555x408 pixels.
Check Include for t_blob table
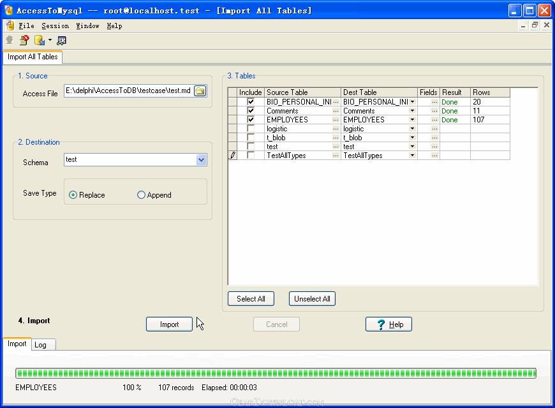pos(251,137)
